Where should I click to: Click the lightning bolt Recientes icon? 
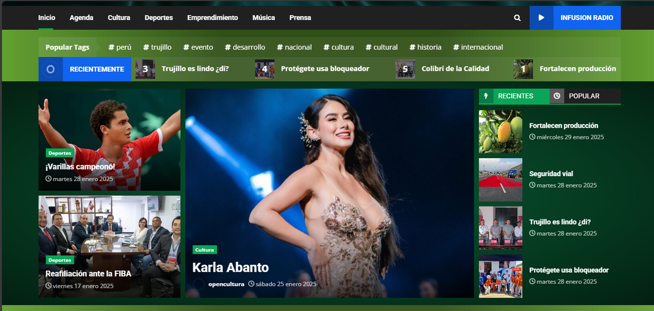(x=486, y=96)
